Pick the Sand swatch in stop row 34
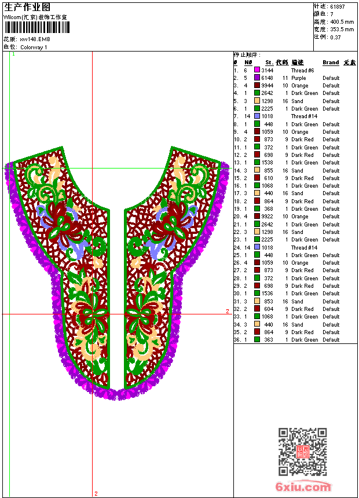Viewport: 359px width, 498px height. pyautogui.click(x=257, y=324)
